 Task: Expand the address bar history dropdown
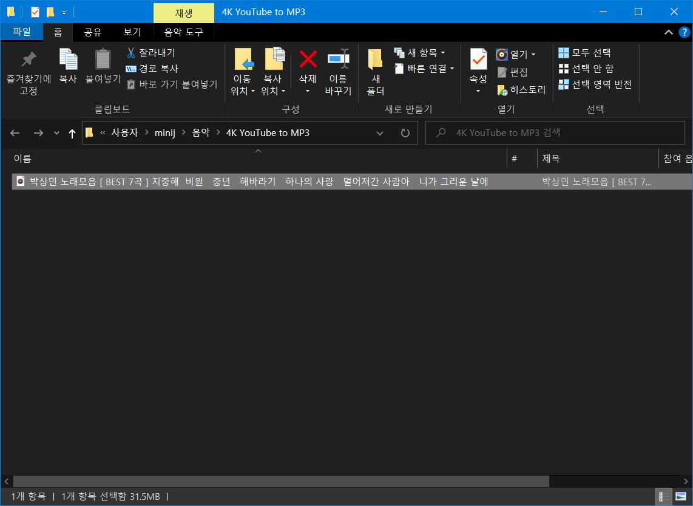(x=380, y=133)
